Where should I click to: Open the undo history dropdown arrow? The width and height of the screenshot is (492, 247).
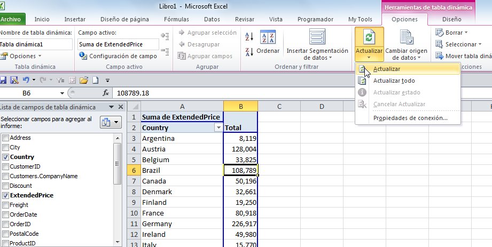point(34,80)
